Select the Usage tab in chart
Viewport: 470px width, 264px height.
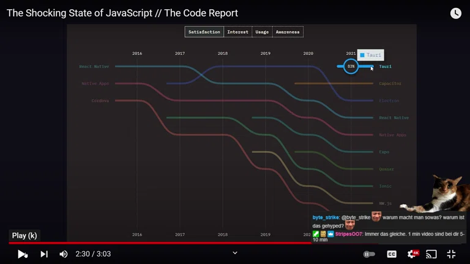262,32
